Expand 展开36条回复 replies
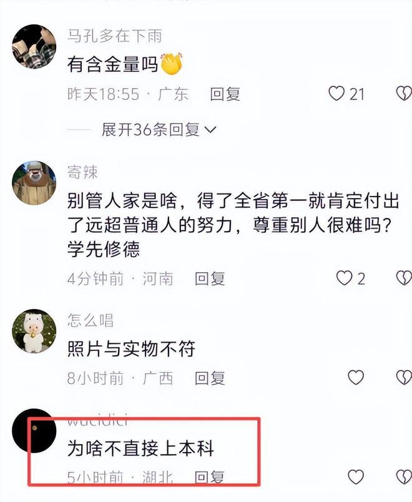The width and height of the screenshot is (412, 502). pyautogui.click(x=159, y=130)
